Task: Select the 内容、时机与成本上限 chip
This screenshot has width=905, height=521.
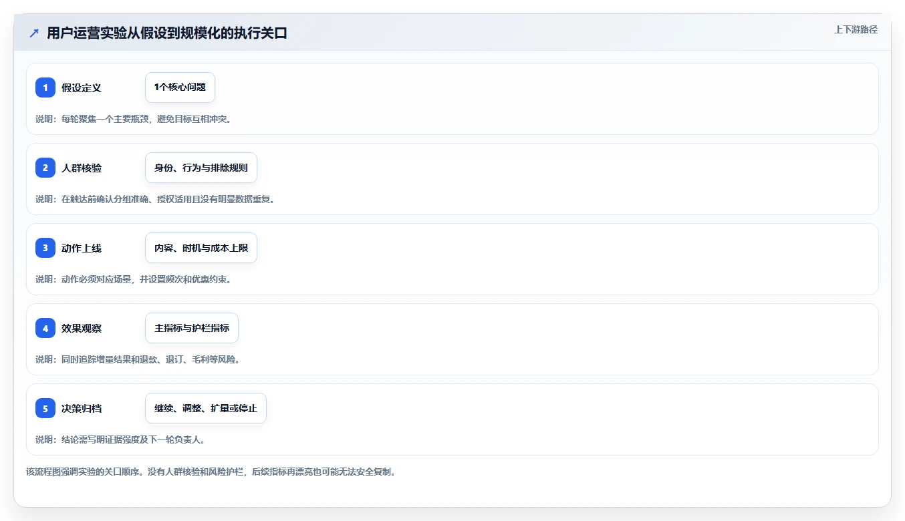Action: coord(201,248)
